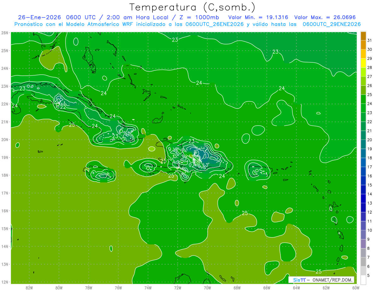Click the legend value 19
The width and height of the screenshot is (378, 292).
369,149
